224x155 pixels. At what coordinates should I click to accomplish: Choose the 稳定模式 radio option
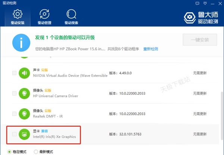10,152
